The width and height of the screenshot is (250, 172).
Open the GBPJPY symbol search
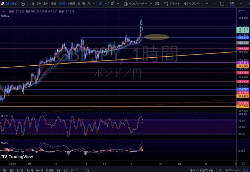[x=9, y=3]
